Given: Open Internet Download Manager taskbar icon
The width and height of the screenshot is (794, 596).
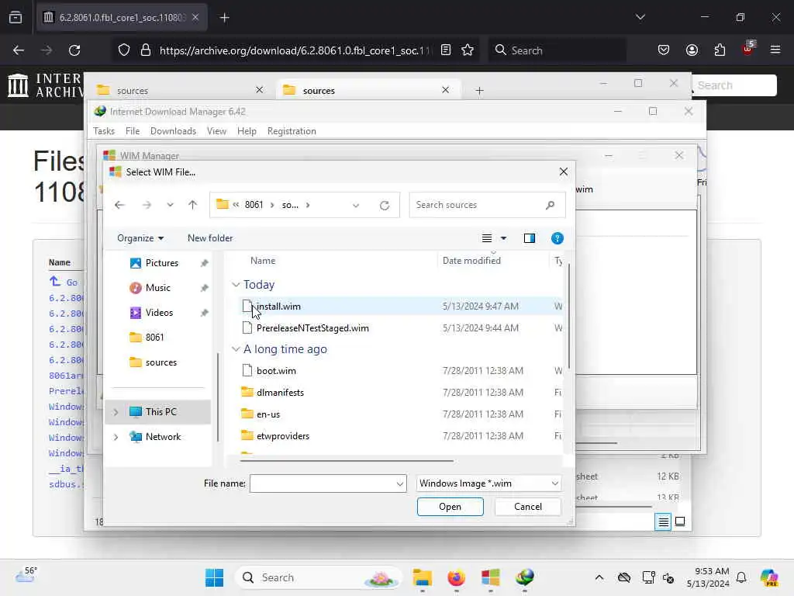Looking at the screenshot, I should pyautogui.click(x=525, y=577).
